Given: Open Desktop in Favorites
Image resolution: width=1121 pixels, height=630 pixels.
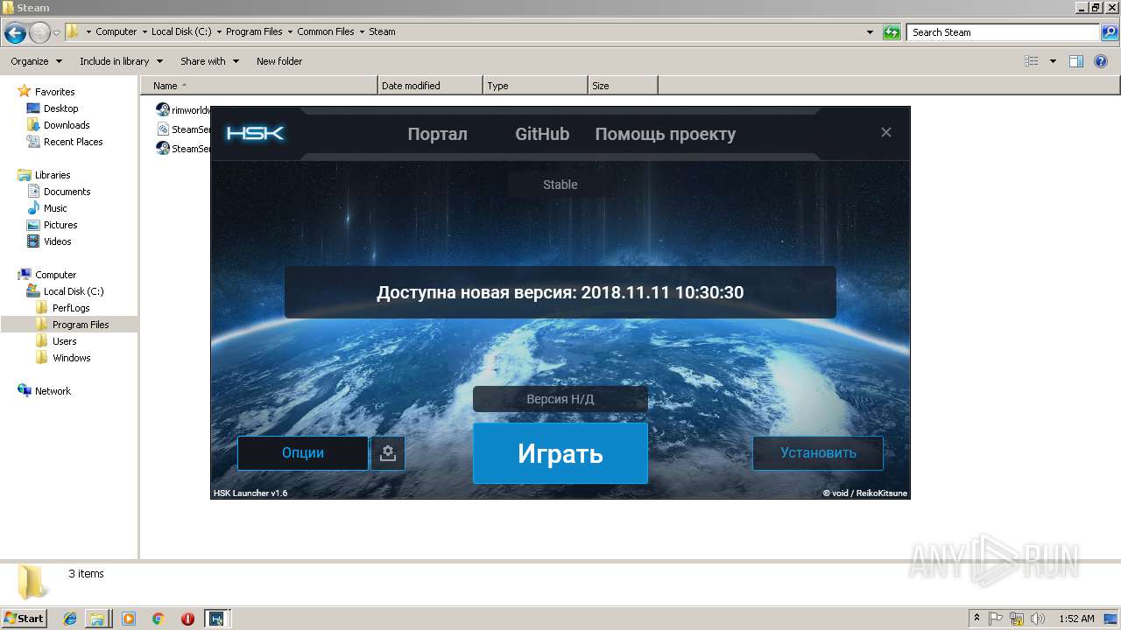Looking at the screenshot, I should (60, 108).
